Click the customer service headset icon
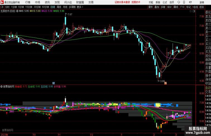211x136 pixels. [179, 2]
